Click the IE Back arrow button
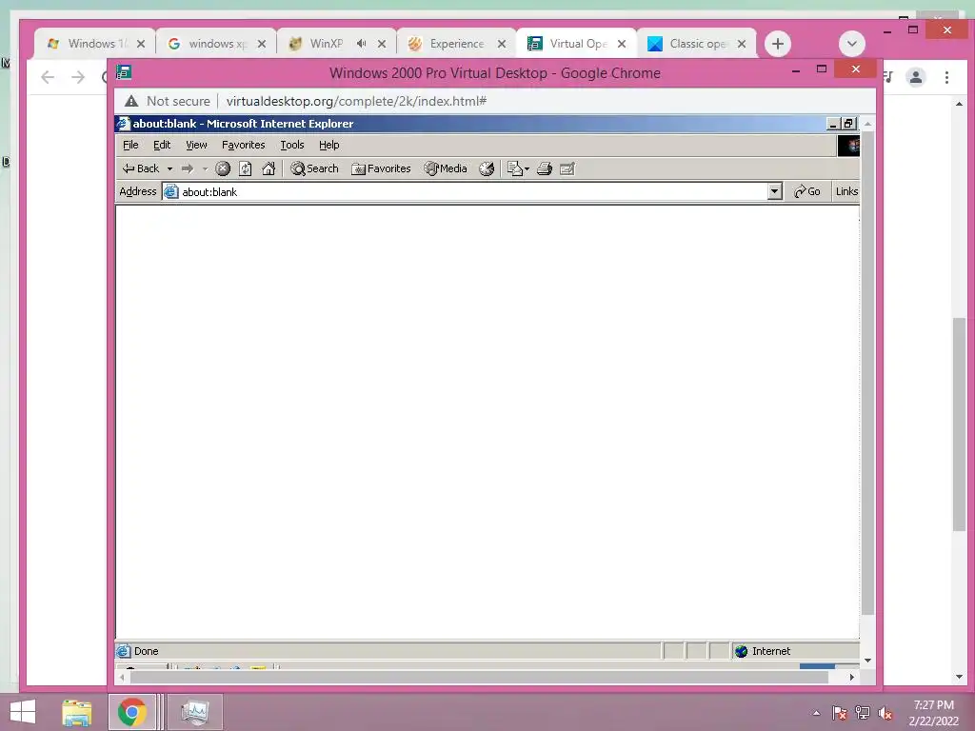 141,168
